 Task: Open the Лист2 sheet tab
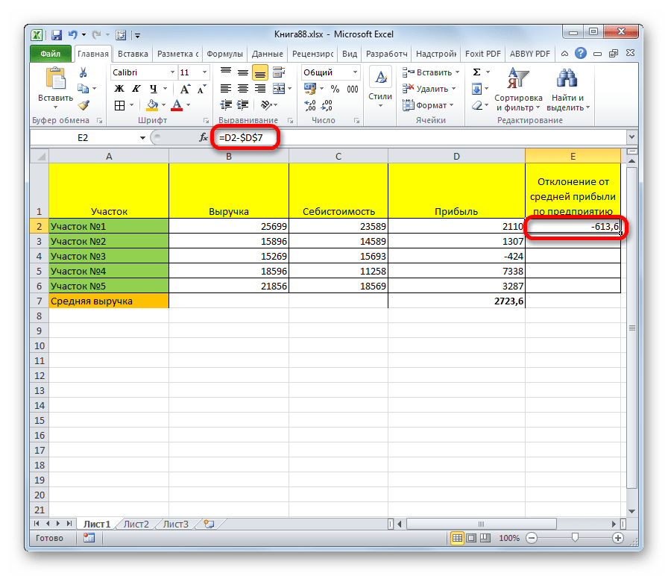click(x=136, y=524)
